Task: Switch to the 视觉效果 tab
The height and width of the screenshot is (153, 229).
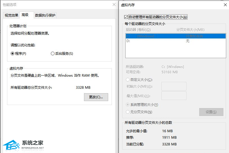Action: click(12, 15)
